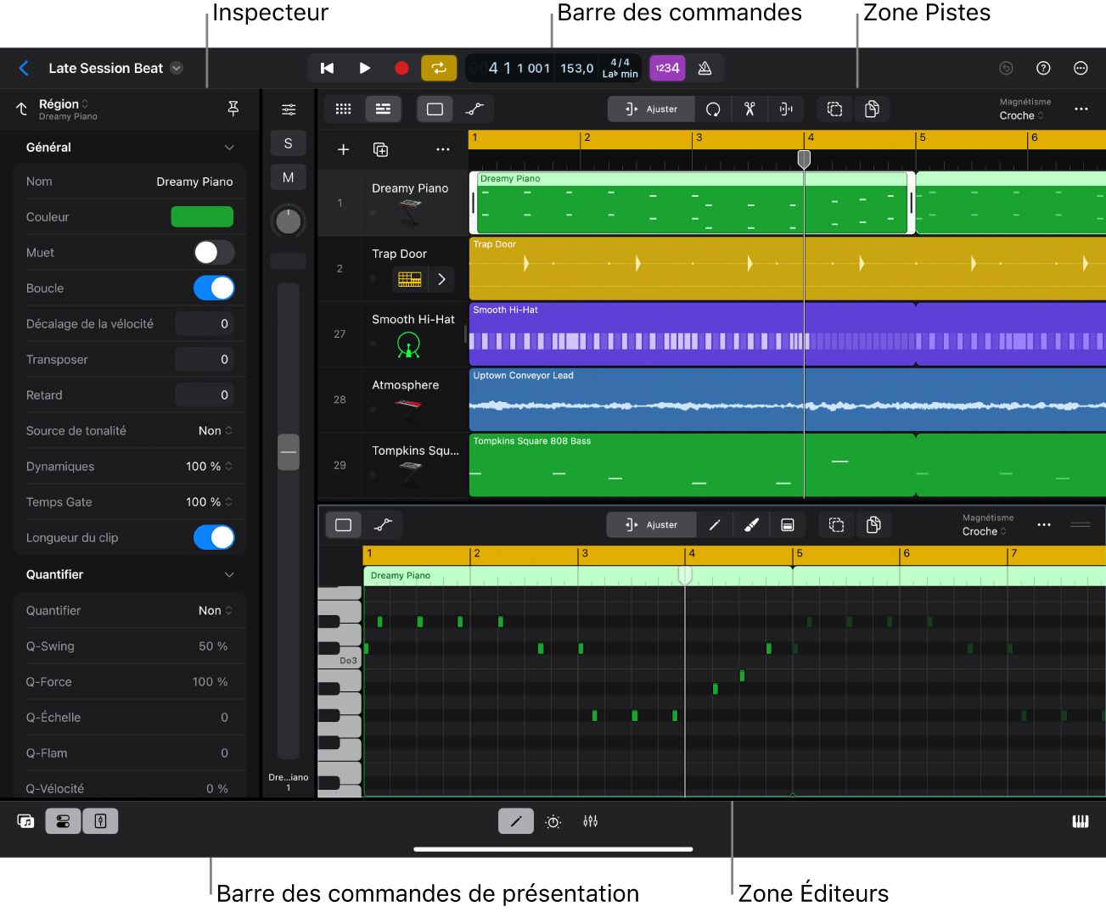Add a new track with the plus icon

click(343, 149)
